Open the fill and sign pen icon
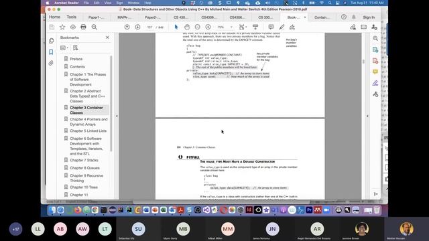Viewport: 429px width, 241px height. click(x=353, y=27)
